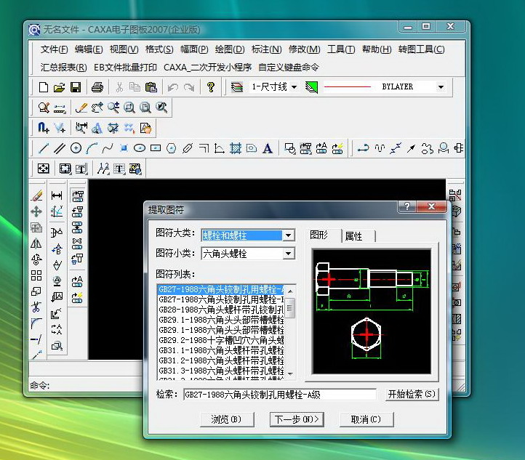
Task: Select GB31.3-1988六角头螺杆带孔螺栓 list item
Action: point(220,371)
